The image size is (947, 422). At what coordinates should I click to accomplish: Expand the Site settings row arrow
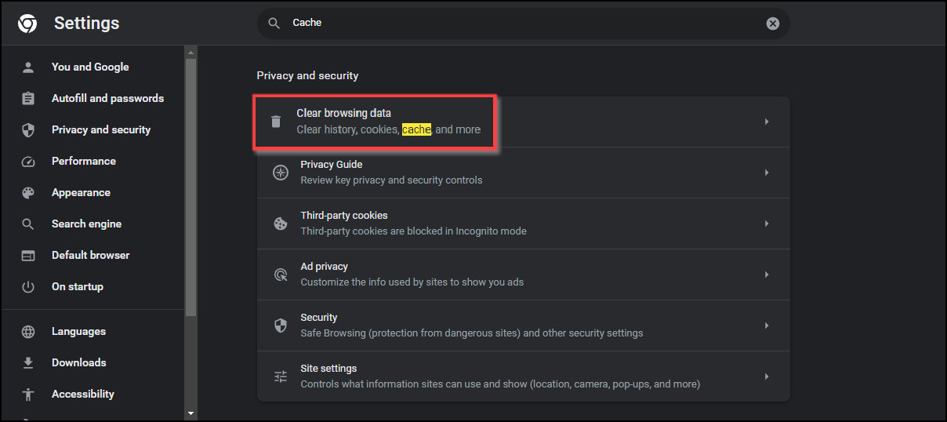pyautogui.click(x=767, y=377)
